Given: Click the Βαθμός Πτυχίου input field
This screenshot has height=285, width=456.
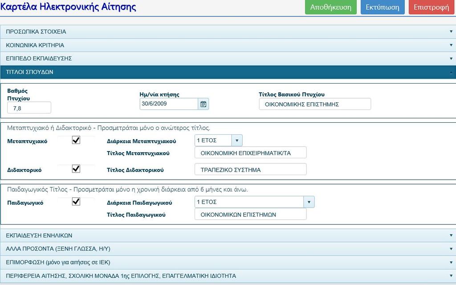Looking at the screenshot, I should pyautogui.click(x=29, y=108).
